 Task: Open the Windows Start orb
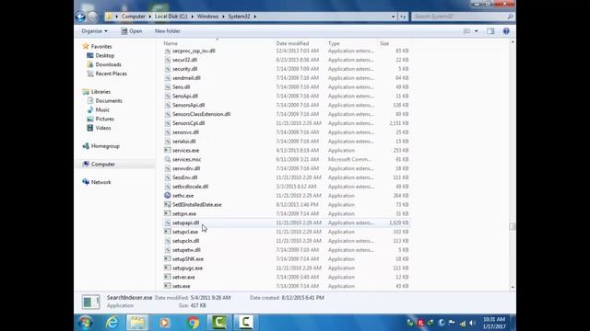point(86,323)
